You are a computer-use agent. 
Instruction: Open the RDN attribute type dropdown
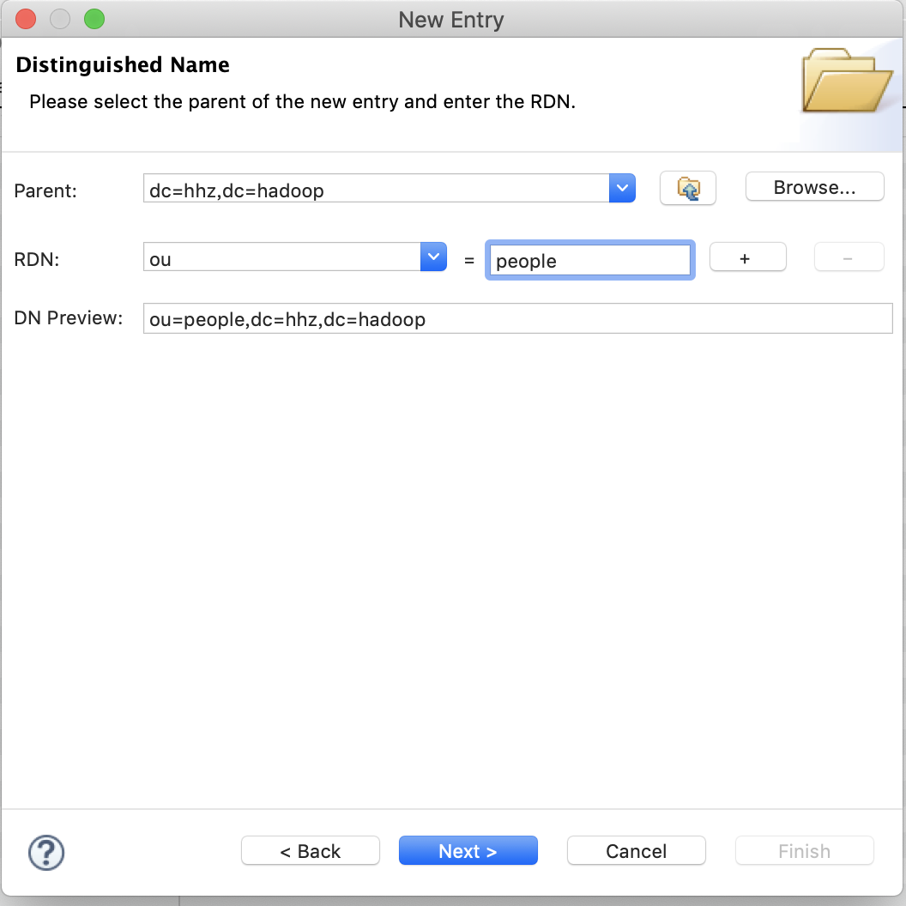pyautogui.click(x=433, y=257)
